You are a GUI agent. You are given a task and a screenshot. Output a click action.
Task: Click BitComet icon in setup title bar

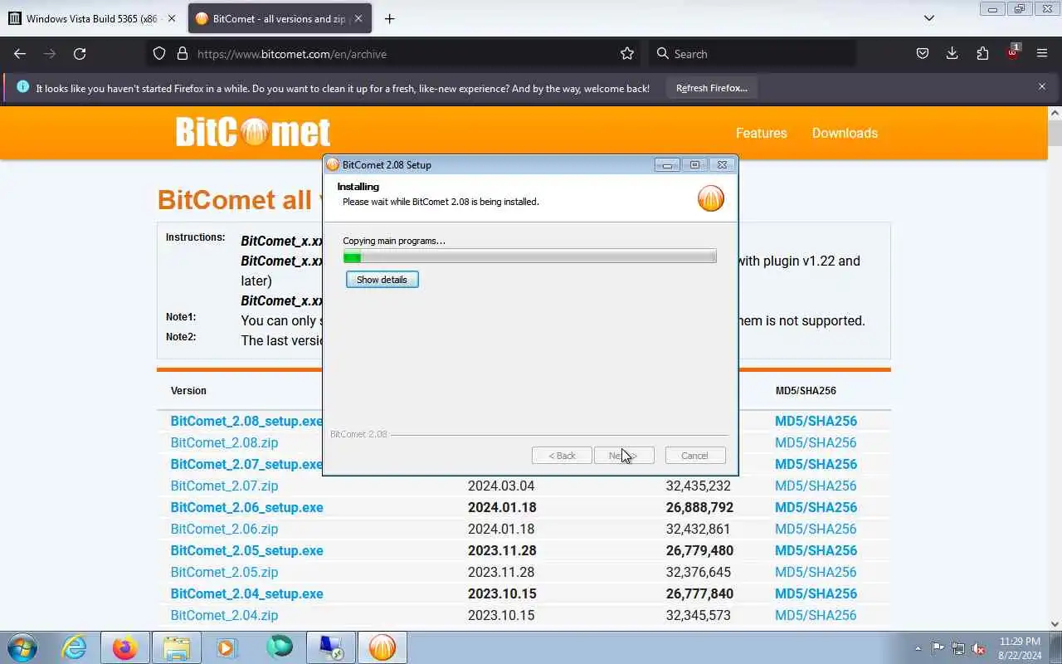(x=333, y=164)
